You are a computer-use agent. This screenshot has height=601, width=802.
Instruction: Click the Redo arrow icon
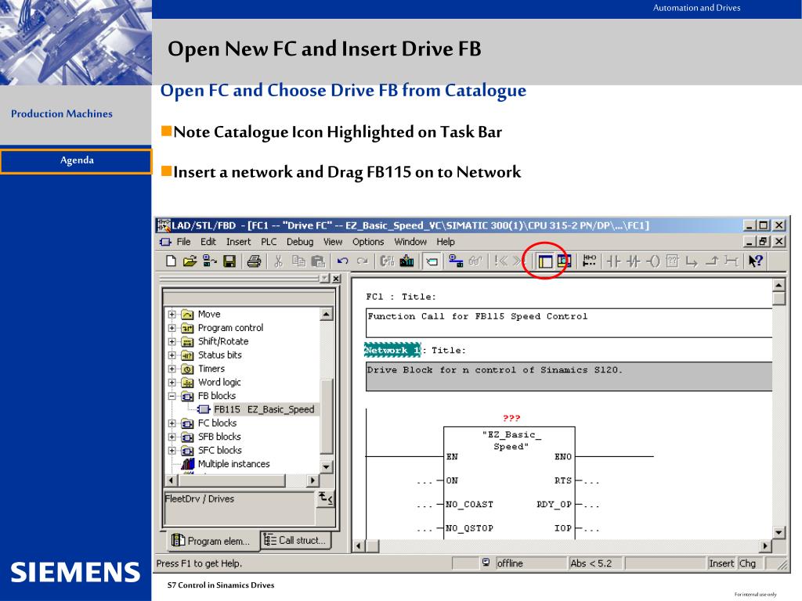pos(363,261)
